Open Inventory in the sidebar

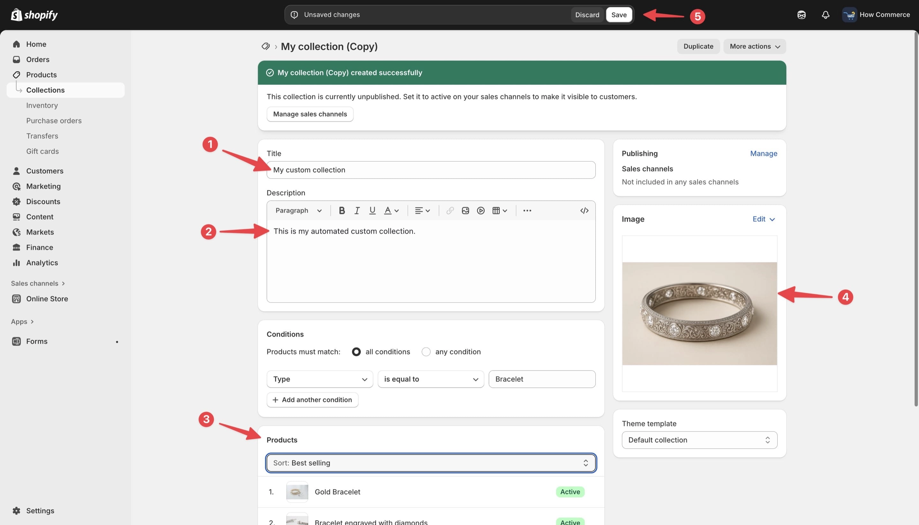[x=42, y=105]
